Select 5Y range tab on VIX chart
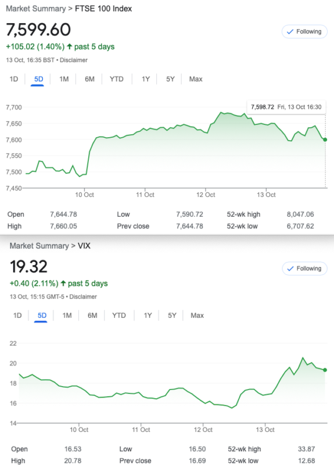334x465 pixels. [x=172, y=316]
